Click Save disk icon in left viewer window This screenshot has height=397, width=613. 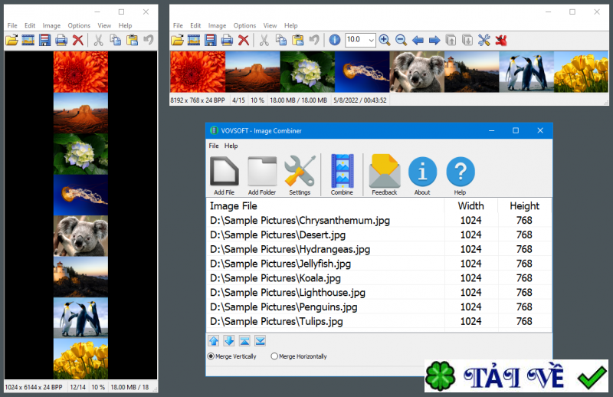coord(44,40)
